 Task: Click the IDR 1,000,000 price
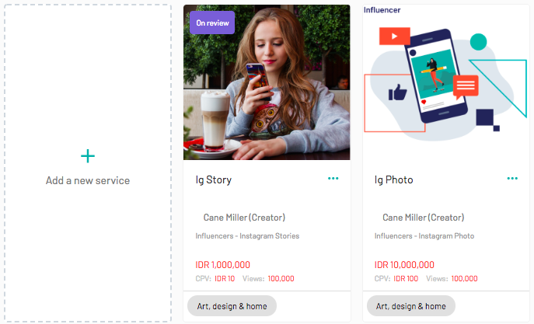(223, 265)
